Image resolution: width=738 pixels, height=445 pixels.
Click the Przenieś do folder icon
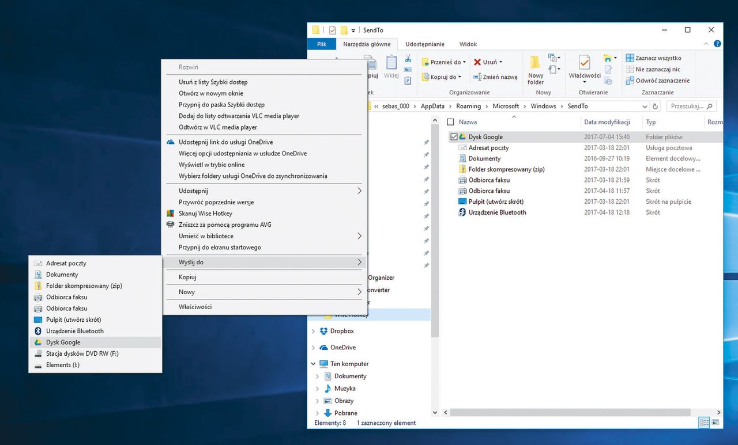tap(426, 62)
